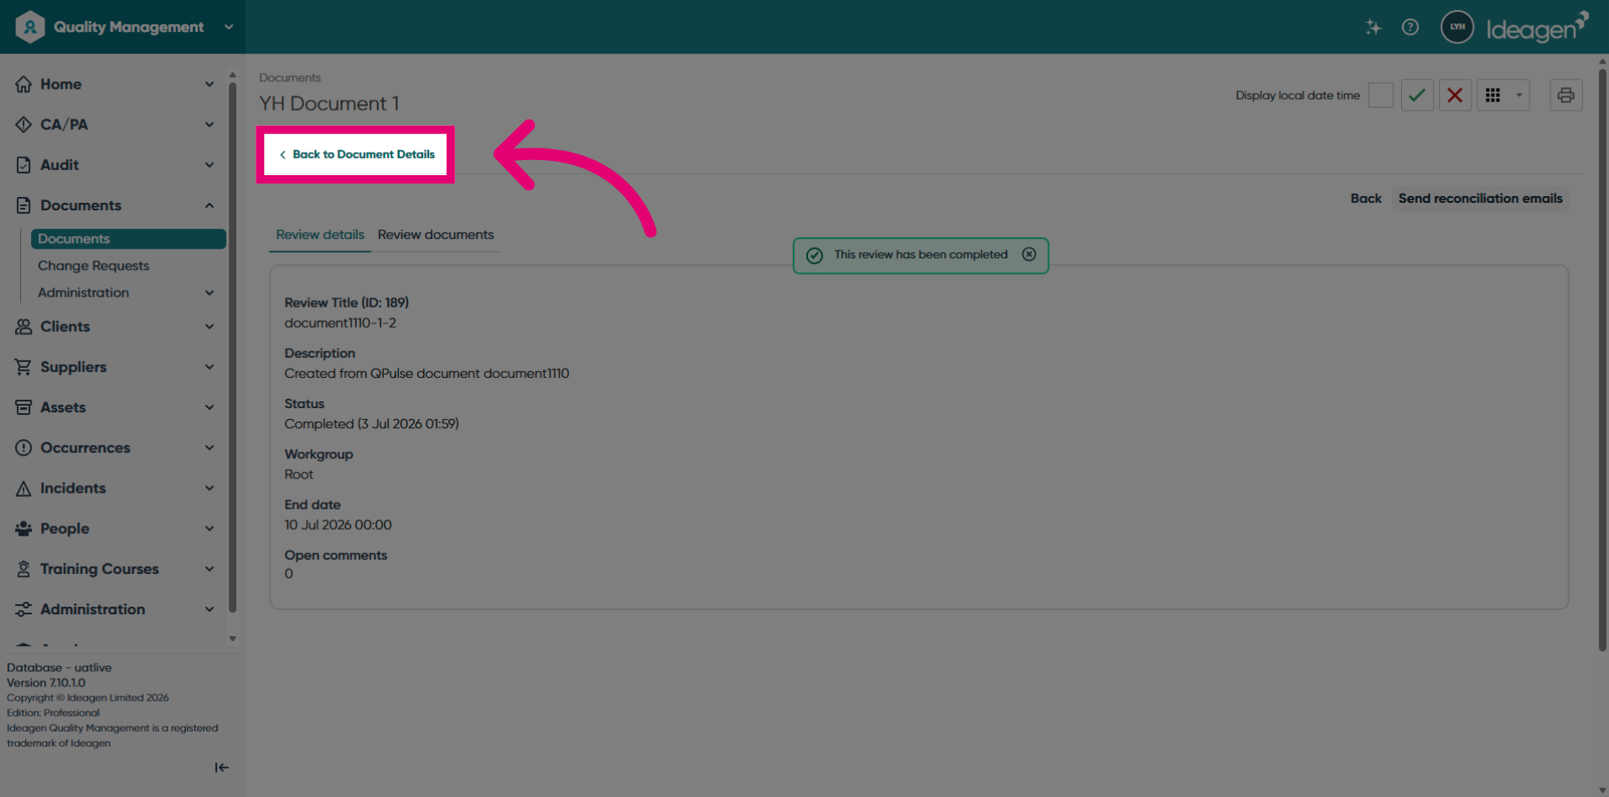Click the Training Courses icon
Image resolution: width=1609 pixels, height=797 pixels.
click(x=23, y=569)
